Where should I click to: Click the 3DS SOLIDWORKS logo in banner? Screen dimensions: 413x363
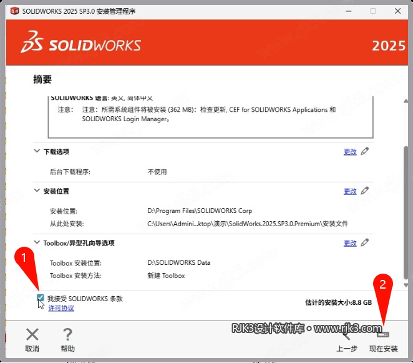[81, 42]
